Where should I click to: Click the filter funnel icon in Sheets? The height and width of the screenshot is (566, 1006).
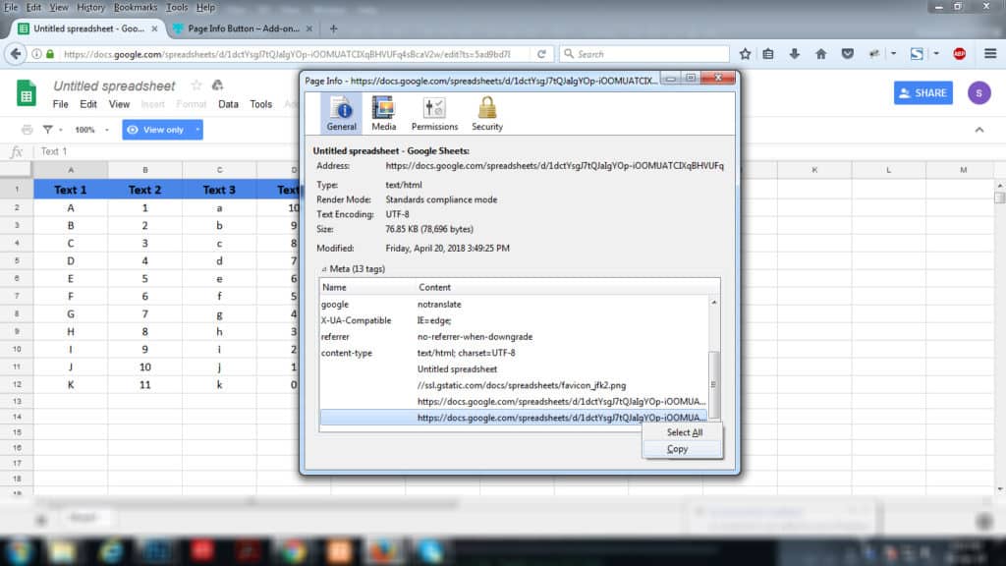point(47,130)
